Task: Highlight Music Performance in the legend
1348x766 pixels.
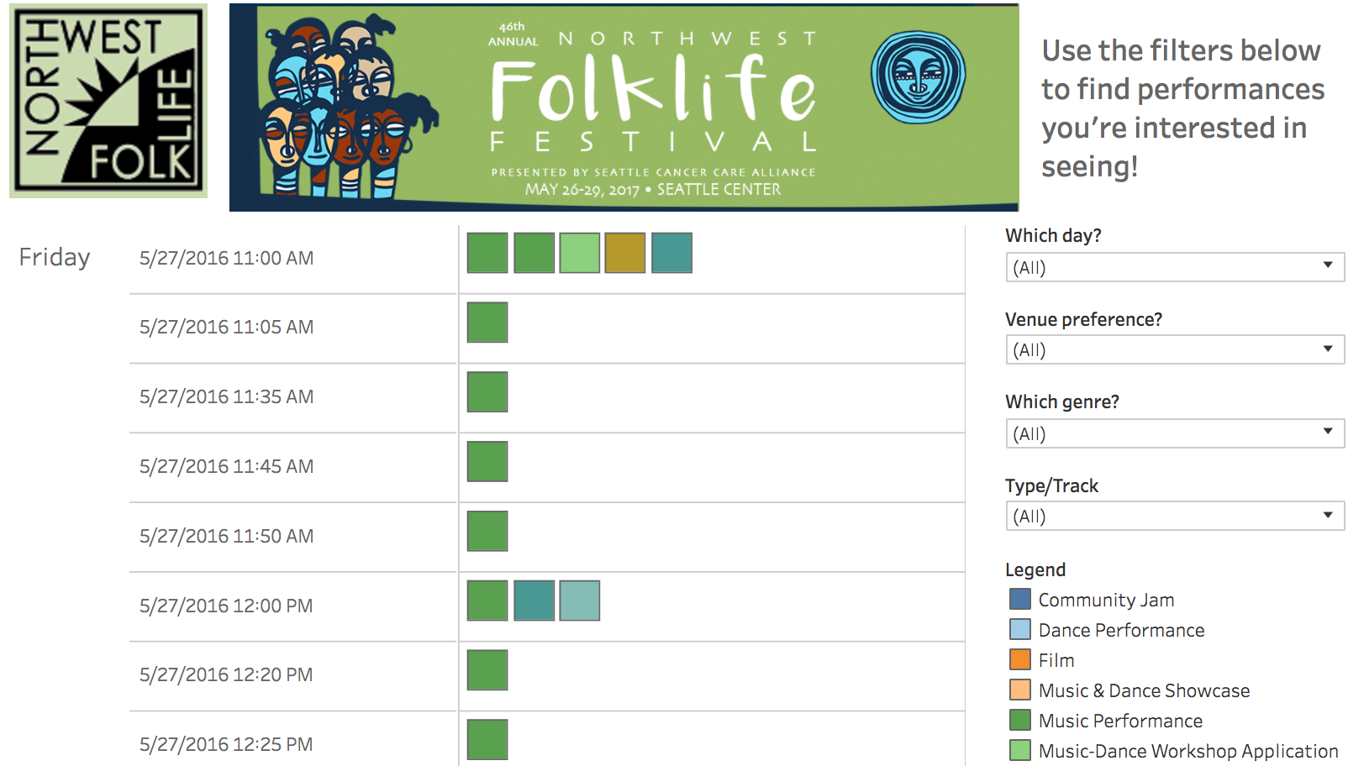Action: pyautogui.click(x=1119, y=721)
